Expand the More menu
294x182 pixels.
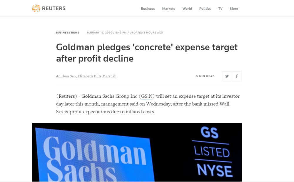coord(234,8)
